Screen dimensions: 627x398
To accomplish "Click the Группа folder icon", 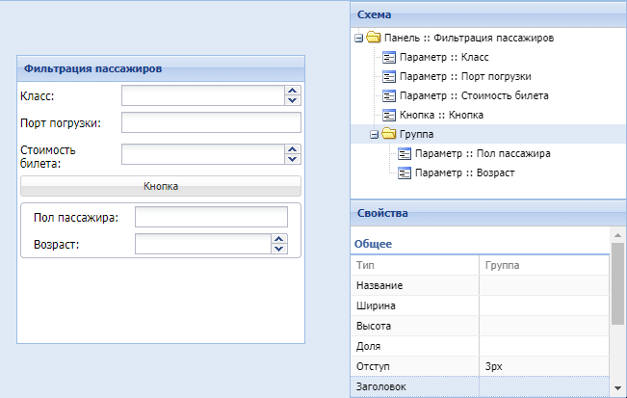I will [x=389, y=133].
